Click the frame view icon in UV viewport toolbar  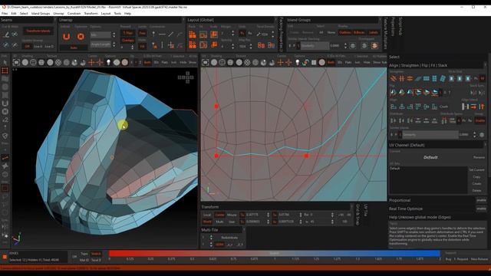point(205,63)
